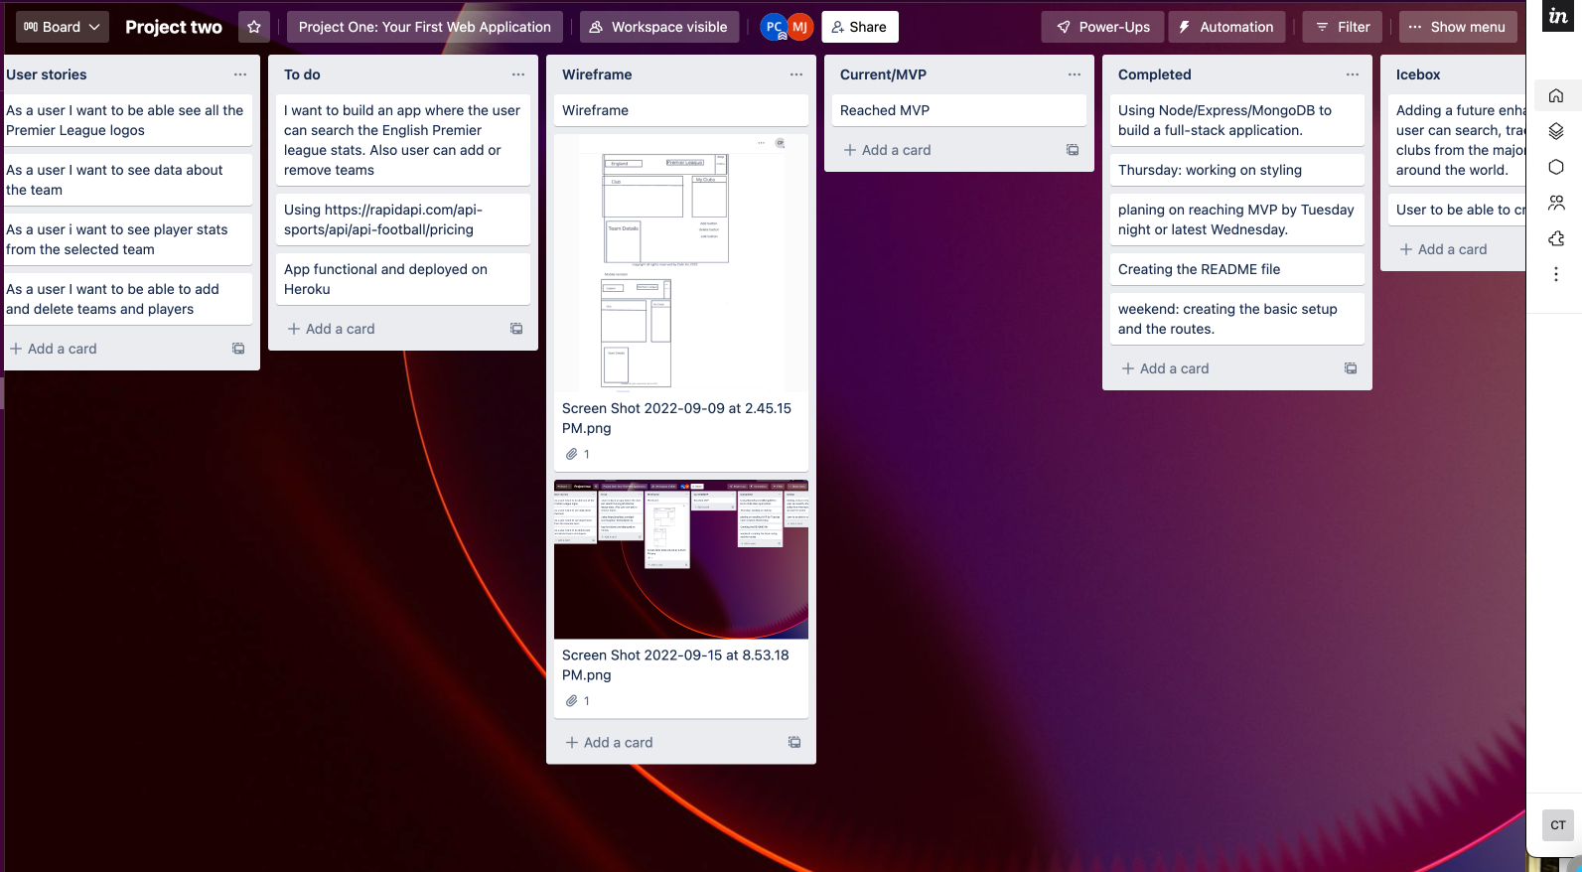Open User stories list actions menu

pos(240,74)
